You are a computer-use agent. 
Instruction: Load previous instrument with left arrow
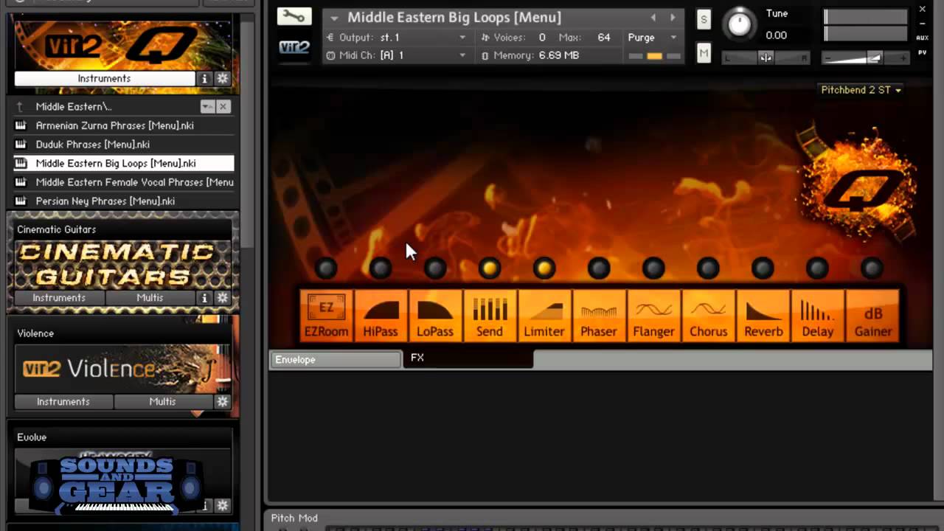tap(653, 18)
